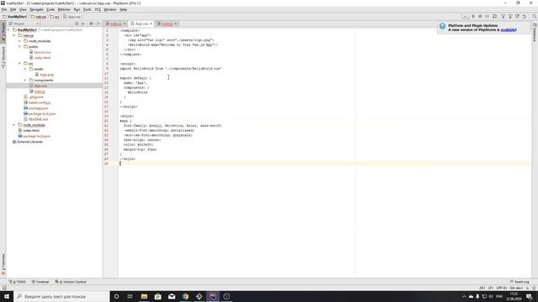
Task: Collapse the natvue folder arrow
Action: tap(14, 35)
